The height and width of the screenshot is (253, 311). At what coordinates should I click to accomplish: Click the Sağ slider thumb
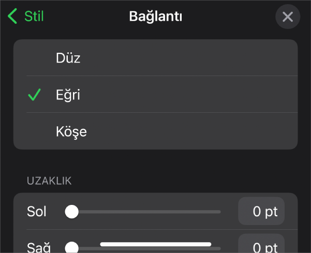[71, 248]
